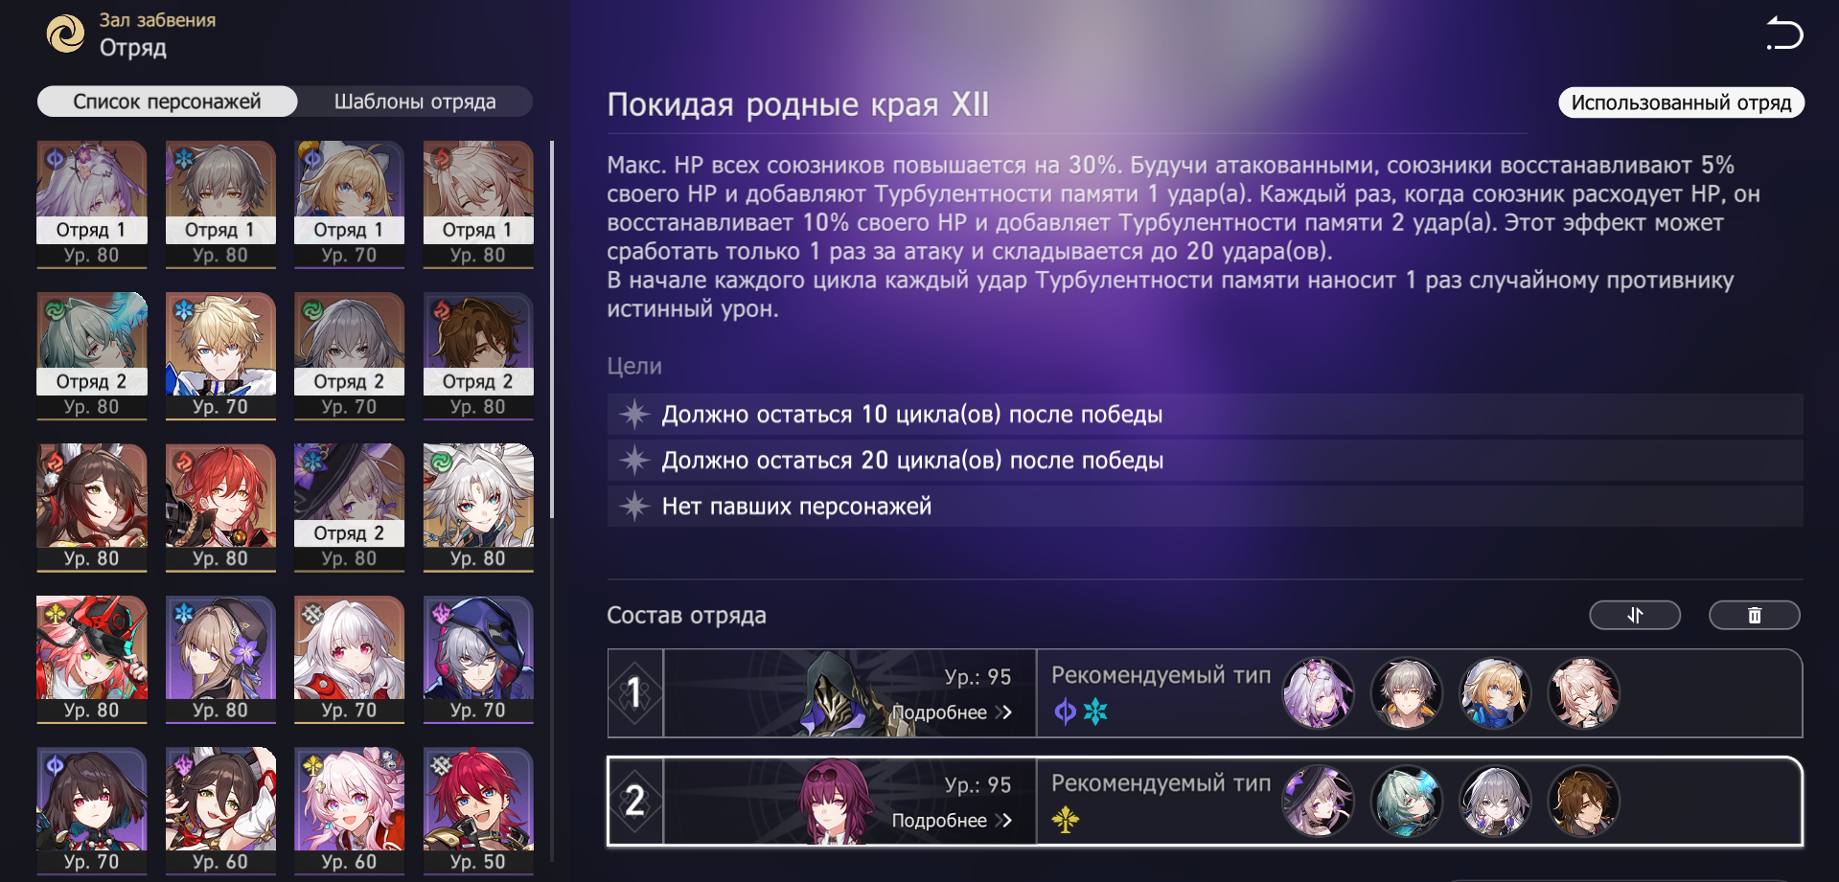Select the level 50 red-haired character card
Viewport: 1839px width, 882px height.
(x=478, y=811)
